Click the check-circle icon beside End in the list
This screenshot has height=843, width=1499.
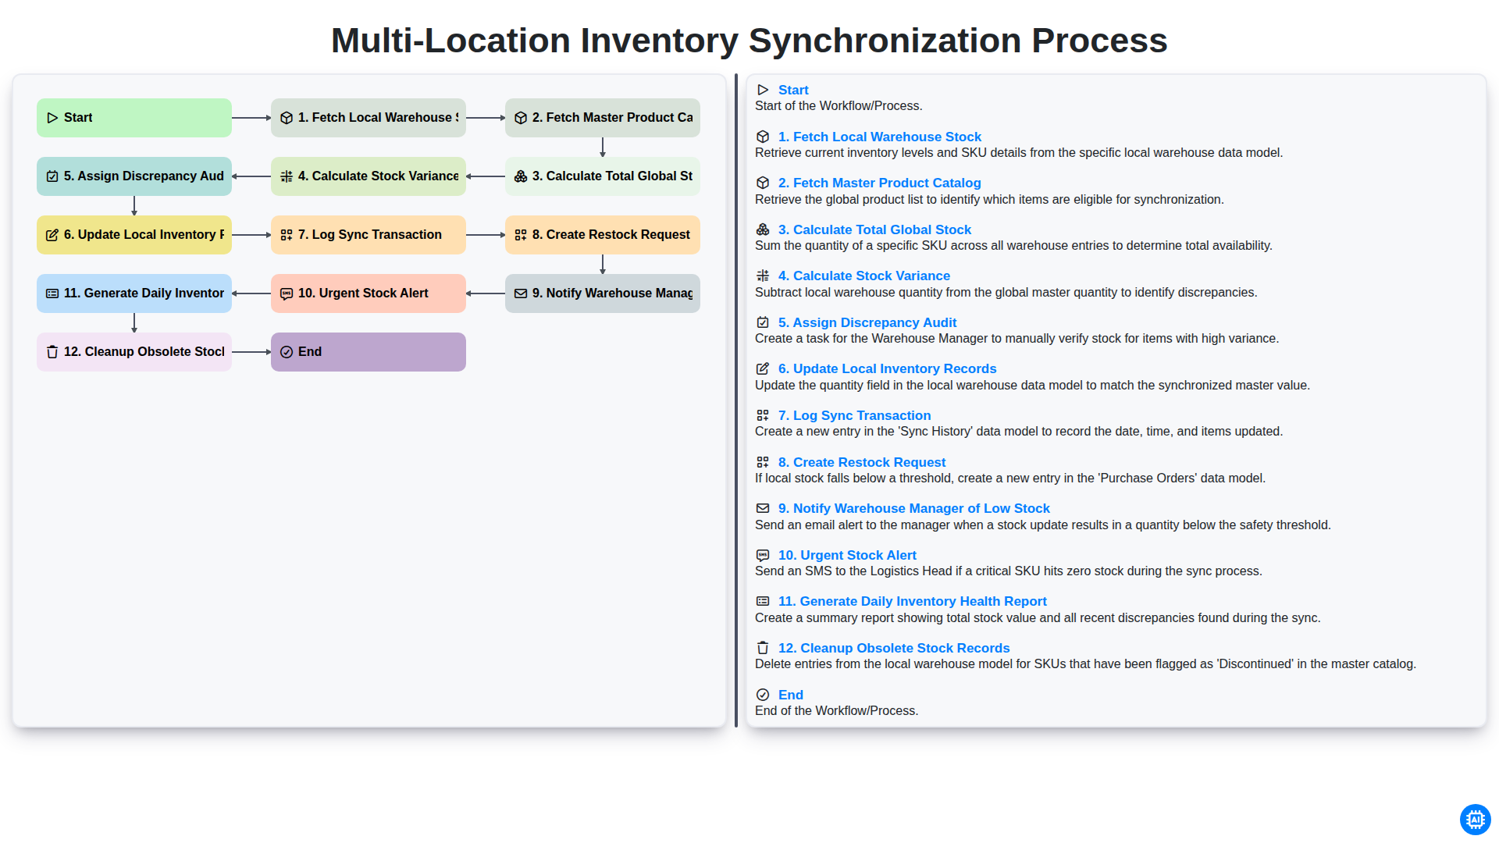click(763, 695)
